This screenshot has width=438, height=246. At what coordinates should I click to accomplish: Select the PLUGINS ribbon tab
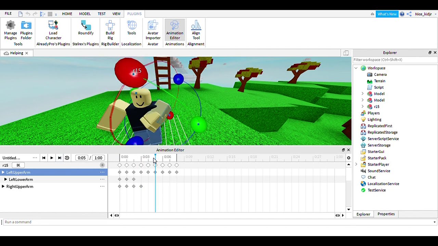134,14
